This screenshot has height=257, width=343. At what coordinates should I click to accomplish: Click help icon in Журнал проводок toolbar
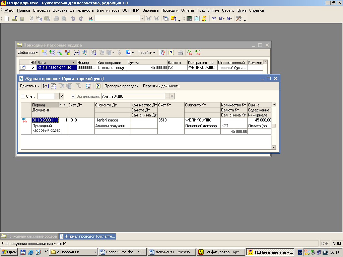pyautogui.click(x=98, y=86)
